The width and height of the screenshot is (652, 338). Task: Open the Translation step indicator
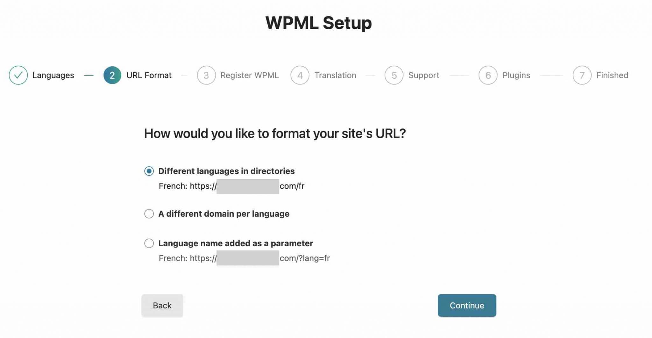point(300,75)
